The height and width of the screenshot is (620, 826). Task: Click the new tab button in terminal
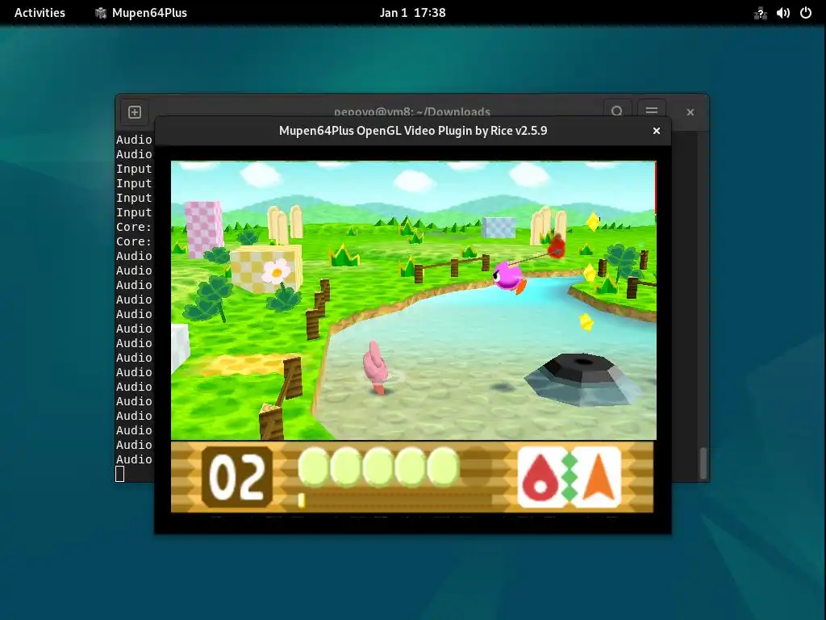(135, 111)
